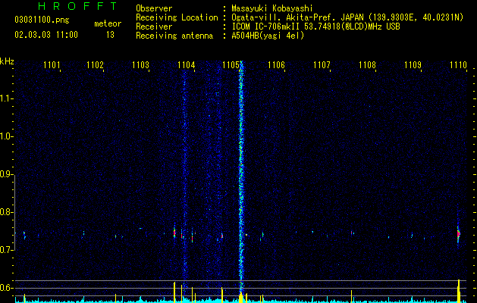Click time axis label 1107

(x=322, y=64)
